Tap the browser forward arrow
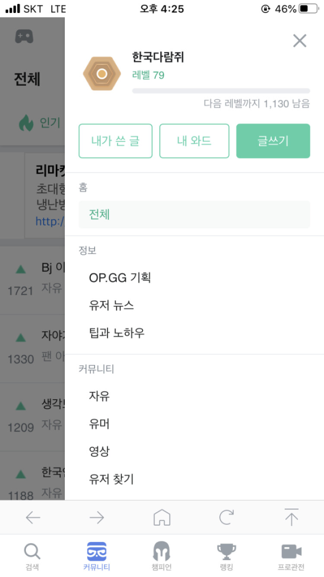Viewport: 324px width, 577px height. [97, 517]
